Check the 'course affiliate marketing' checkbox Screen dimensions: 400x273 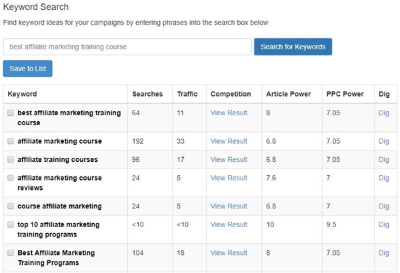(x=11, y=206)
